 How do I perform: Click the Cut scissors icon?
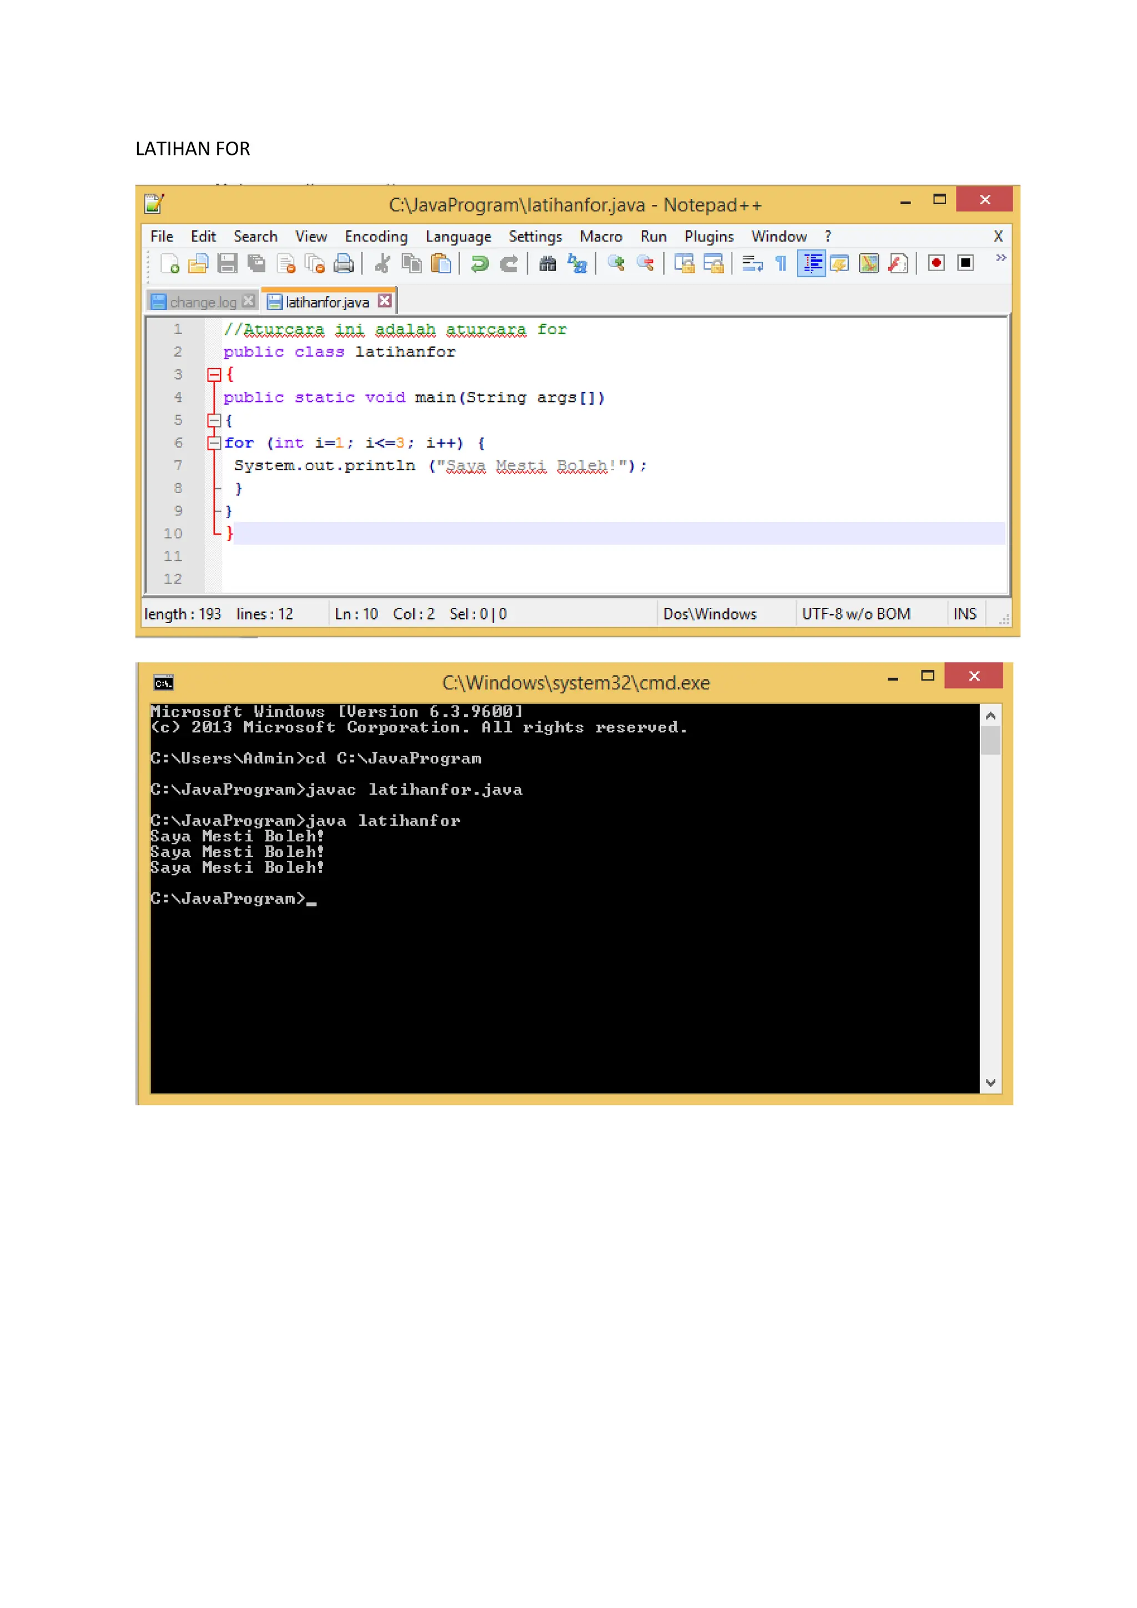pyautogui.click(x=383, y=263)
